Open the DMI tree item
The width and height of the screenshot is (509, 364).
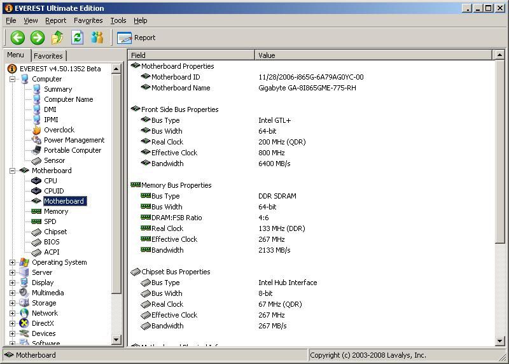(x=50, y=109)
